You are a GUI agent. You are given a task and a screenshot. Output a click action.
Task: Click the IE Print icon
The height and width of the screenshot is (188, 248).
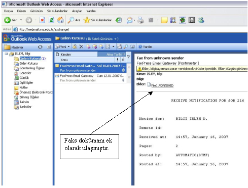click(x=140, y=20)
